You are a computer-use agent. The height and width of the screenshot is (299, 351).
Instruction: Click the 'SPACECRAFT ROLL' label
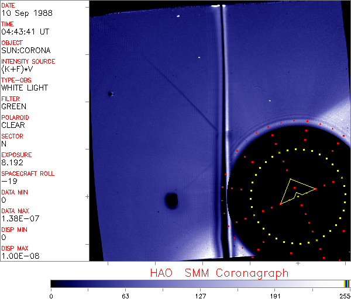tap(27, 173)
